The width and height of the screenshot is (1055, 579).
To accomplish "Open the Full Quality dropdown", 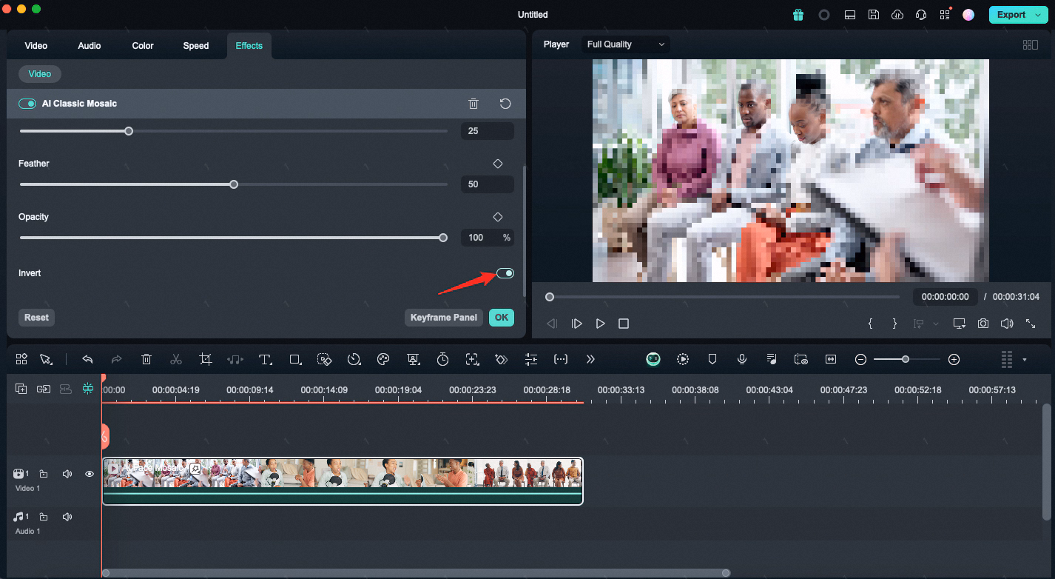I will pos(626,44).
